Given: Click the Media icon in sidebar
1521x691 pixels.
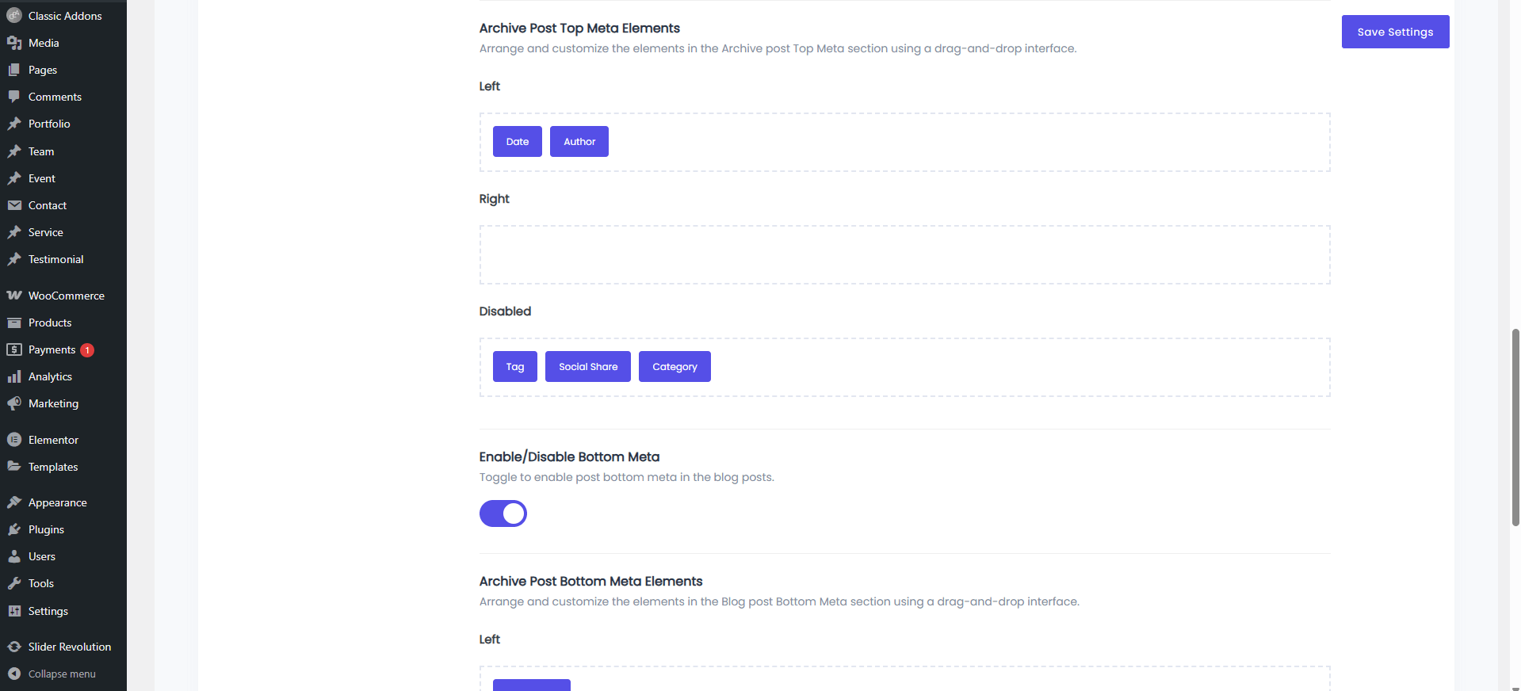Looking at the screenshot, I should 14,43.
